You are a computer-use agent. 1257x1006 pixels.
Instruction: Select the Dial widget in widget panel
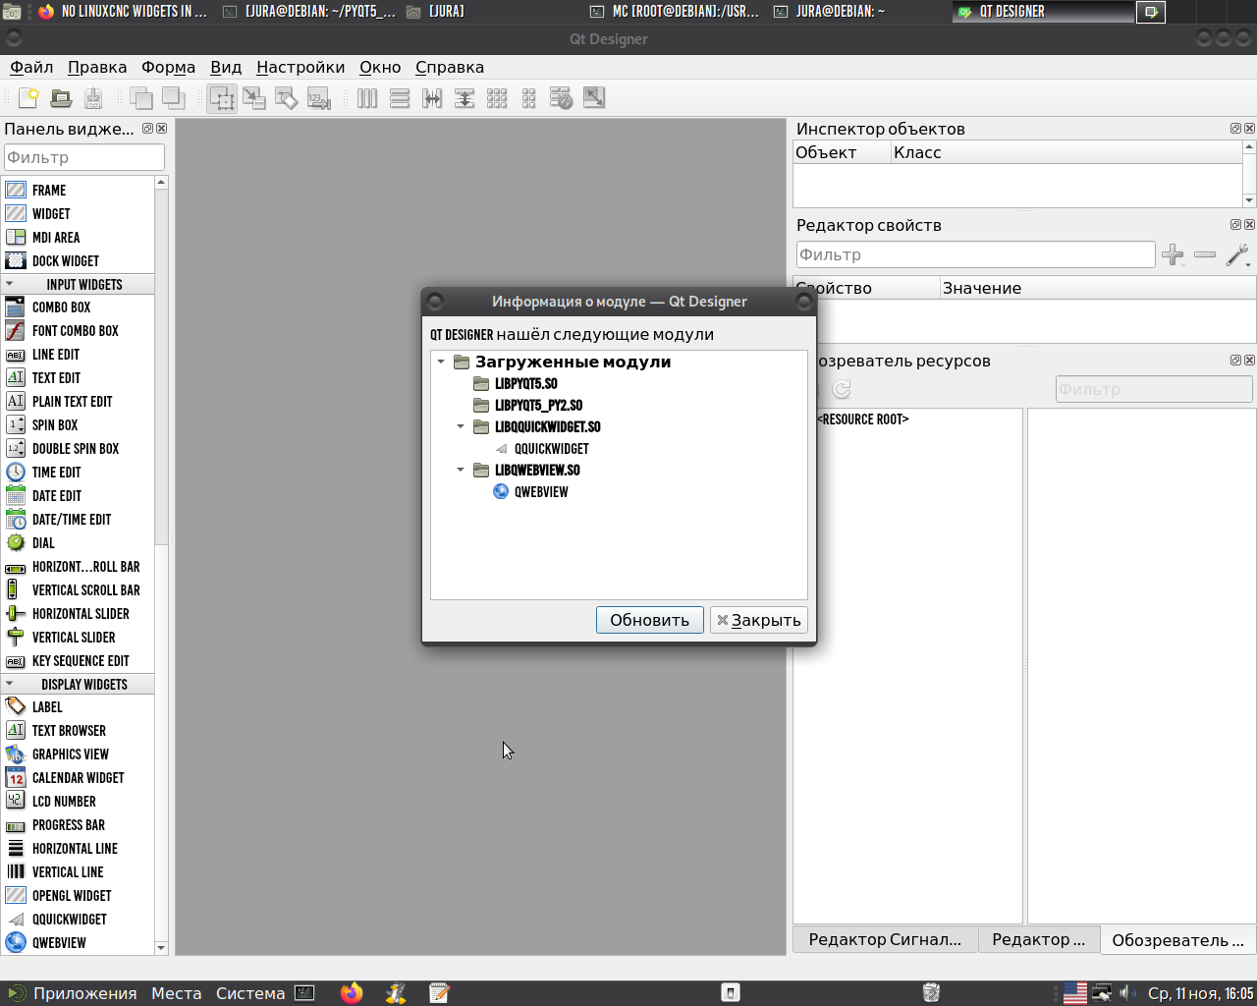[x=43, y=543]
